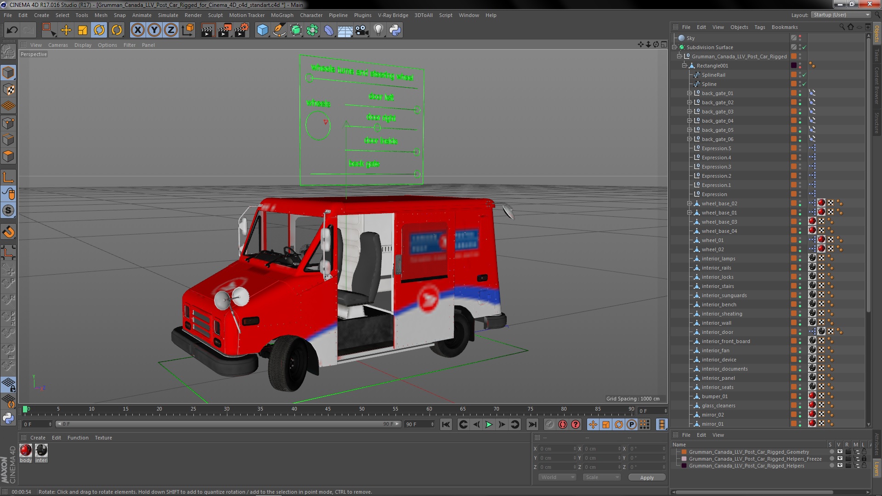The image size is (882, 496).
Task: Open Objects manager Tags menu
Action: (x=760, y=27)
